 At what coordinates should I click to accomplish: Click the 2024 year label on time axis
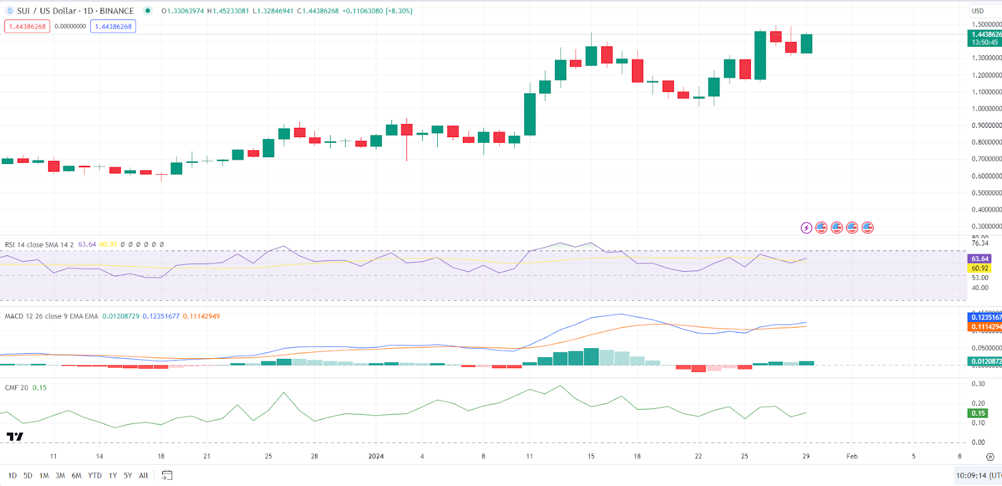pyautogui.click(x=376, y=457)
